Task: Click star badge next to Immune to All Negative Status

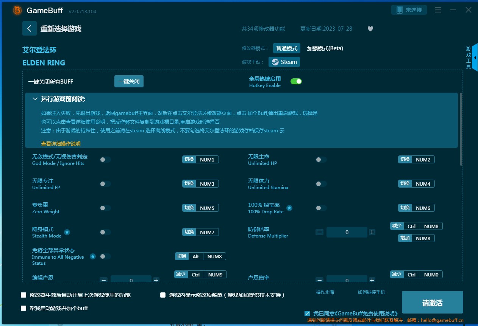Action: coord(92,256)
